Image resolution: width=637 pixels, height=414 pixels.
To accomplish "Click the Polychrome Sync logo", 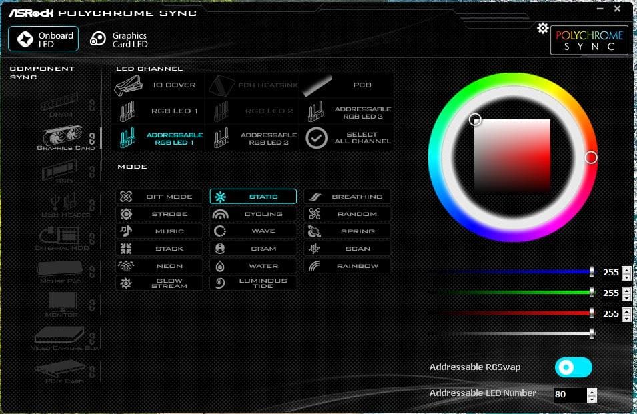I will [588, 41].
